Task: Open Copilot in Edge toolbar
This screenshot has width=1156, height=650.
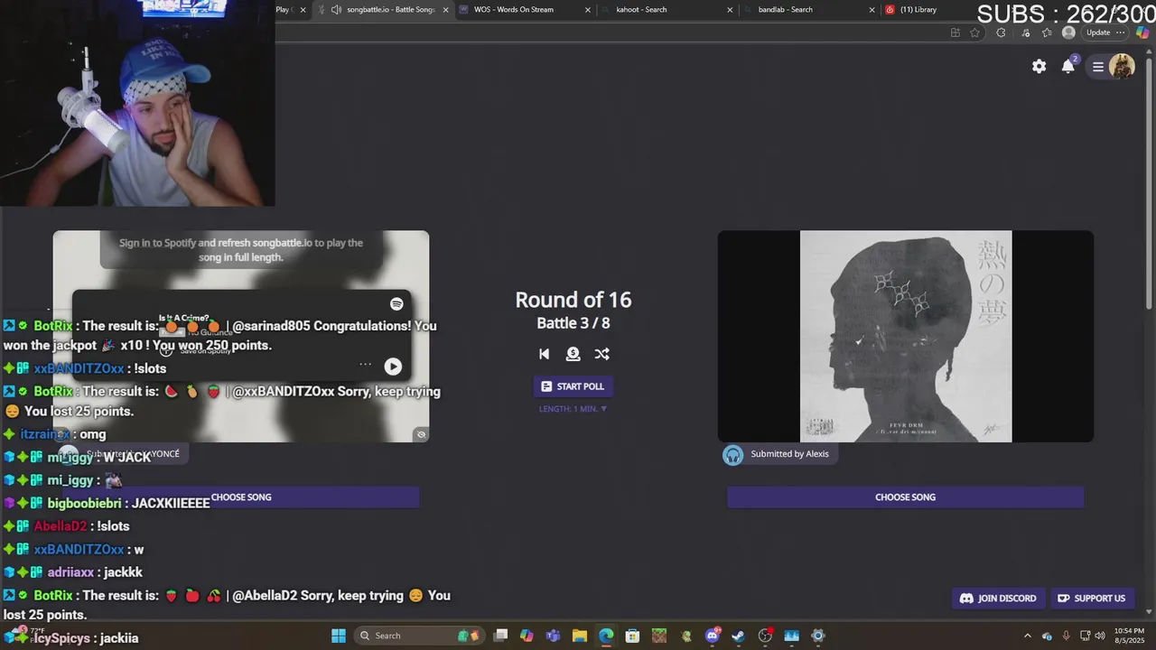Action: pyautogui.click(x=1143, y=32)
